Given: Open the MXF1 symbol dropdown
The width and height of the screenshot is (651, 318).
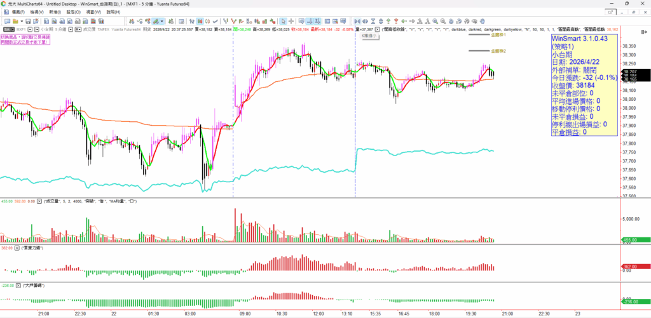Looking at the screenshot, I should (31, 29).
